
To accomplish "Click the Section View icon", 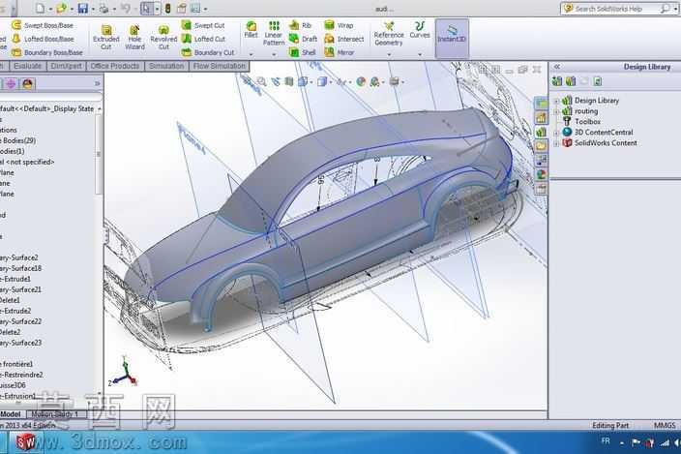I will click(289, 81).
